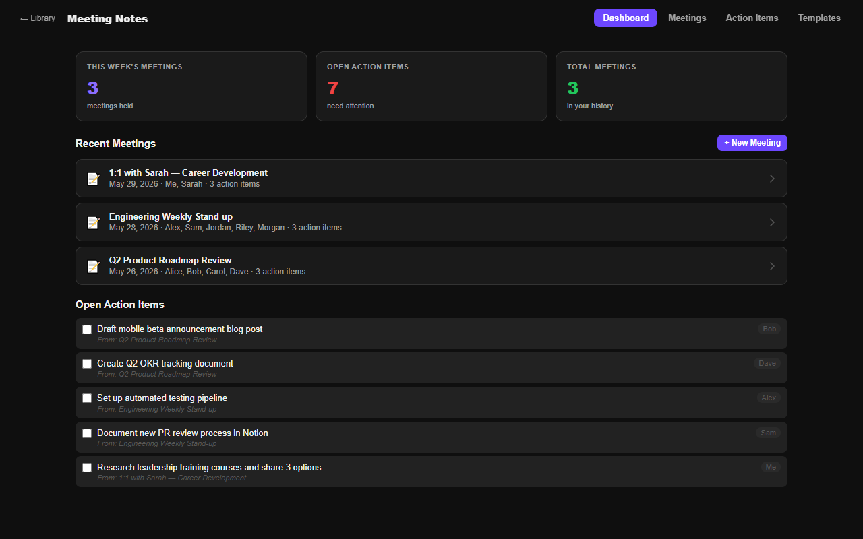Image resolution: width=863 pixels, height=539 pixels.
Task: Check Research leadership training courses item
Action: [87, 468]
